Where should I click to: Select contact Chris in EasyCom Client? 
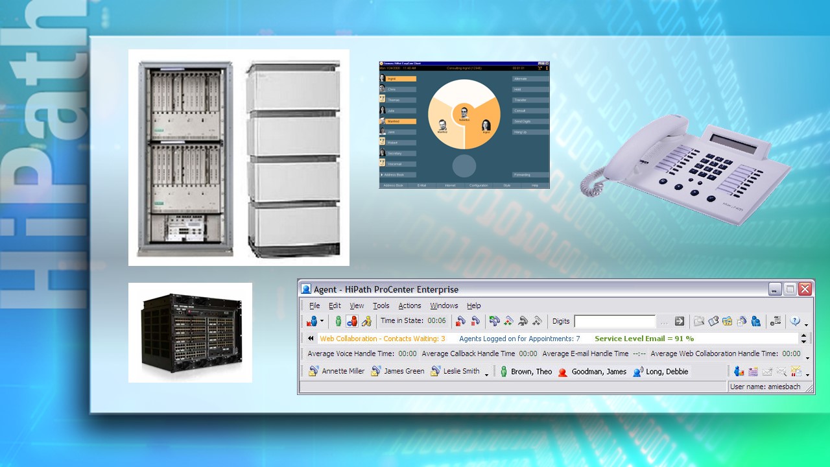point(398,90)
